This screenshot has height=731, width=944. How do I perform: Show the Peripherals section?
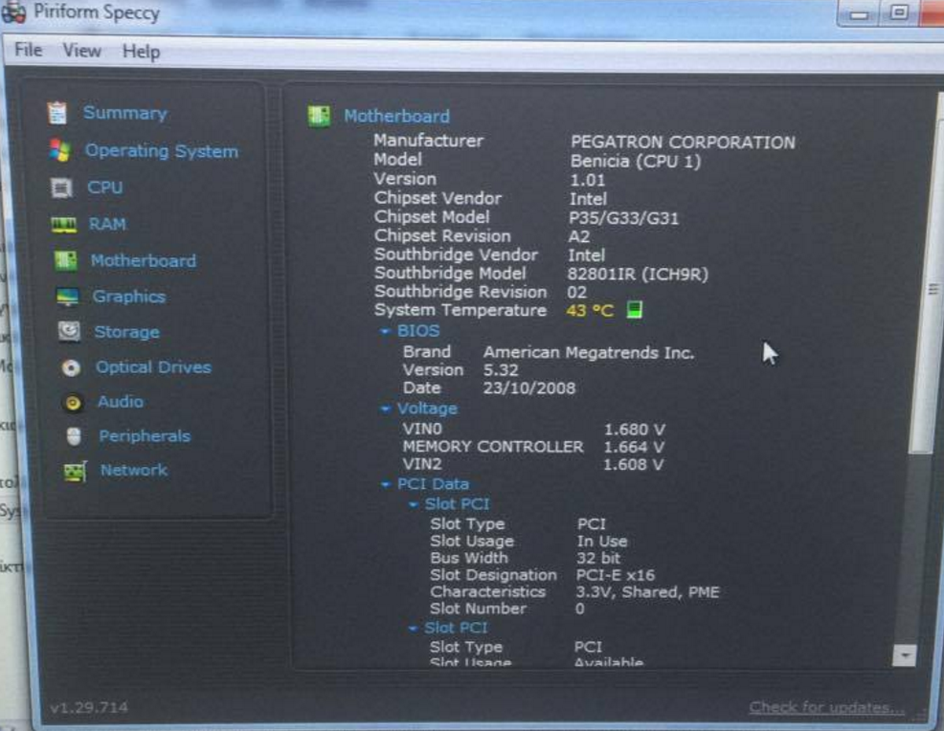click(x=145, y=436)
